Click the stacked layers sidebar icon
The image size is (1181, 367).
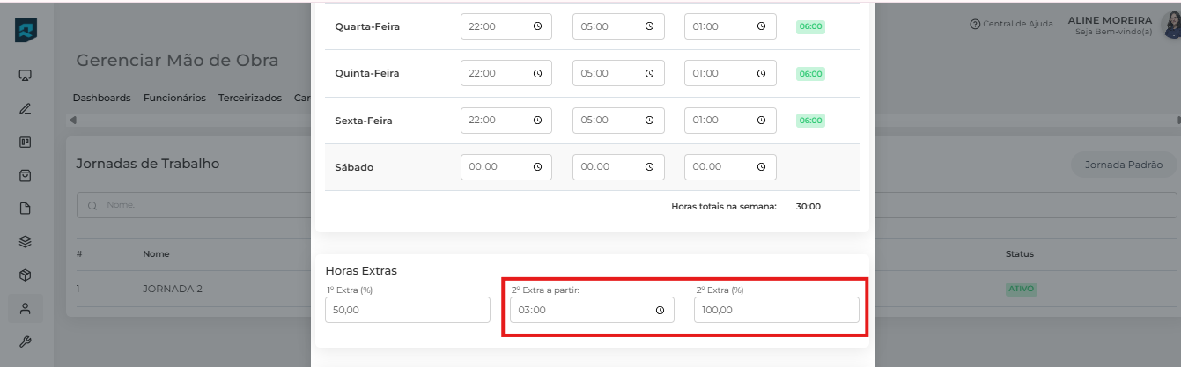click(26, 241)
